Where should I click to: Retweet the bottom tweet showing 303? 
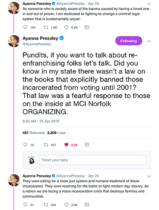(x=46, y=205)
